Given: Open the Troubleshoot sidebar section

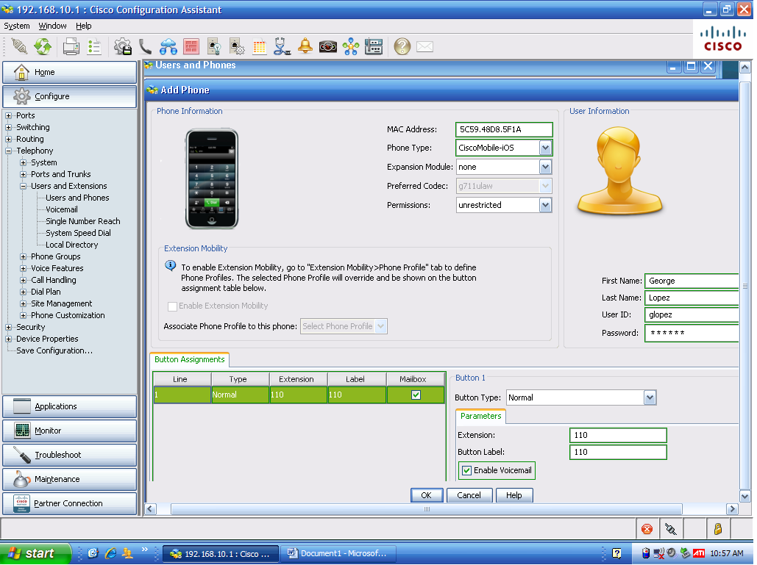Looking at the screenshot, I should [69, 455].
